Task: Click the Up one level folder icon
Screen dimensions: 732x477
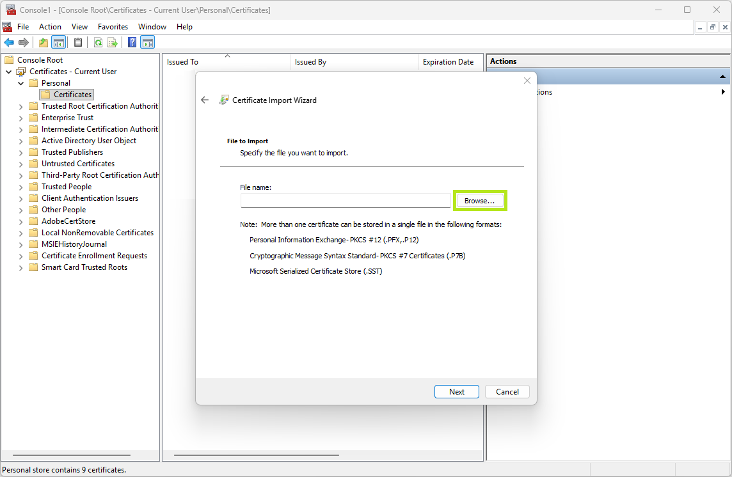Action: pos(44,43)
